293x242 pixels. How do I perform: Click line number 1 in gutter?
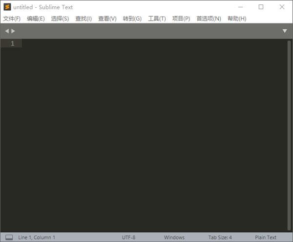[12, 43]
